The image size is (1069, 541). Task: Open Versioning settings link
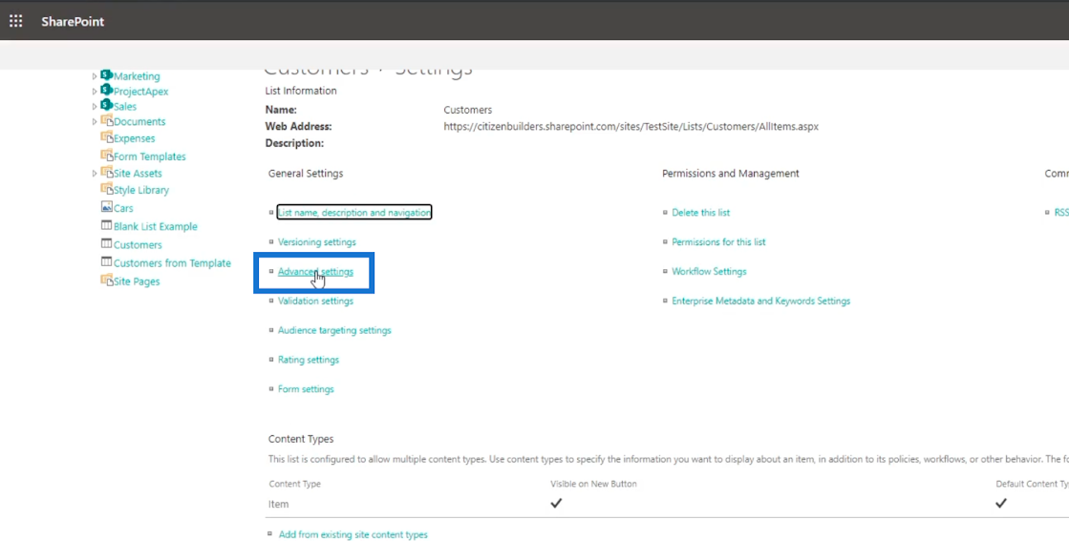316,241
